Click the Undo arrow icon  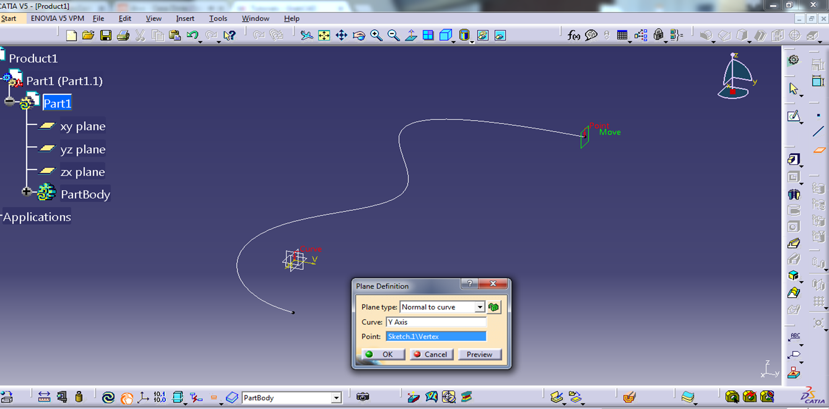point(192,35)
